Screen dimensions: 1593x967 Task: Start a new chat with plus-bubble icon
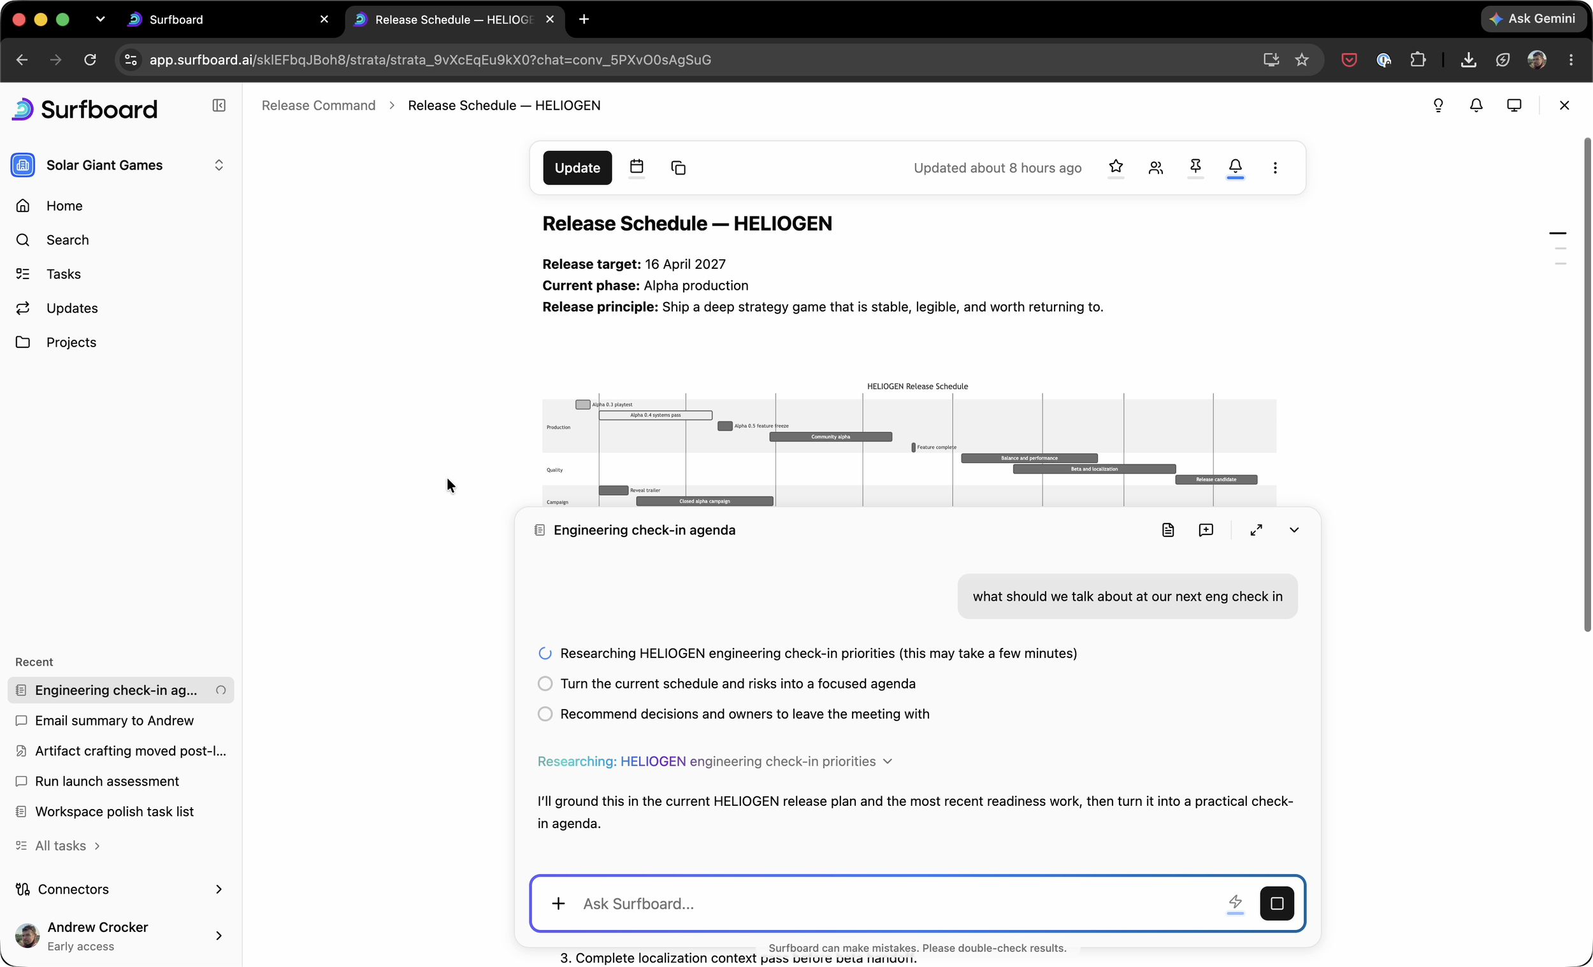pyautogui.click(x=1206, y=530)
